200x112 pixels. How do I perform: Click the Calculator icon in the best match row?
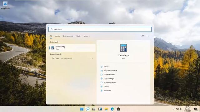pos(52,48)
